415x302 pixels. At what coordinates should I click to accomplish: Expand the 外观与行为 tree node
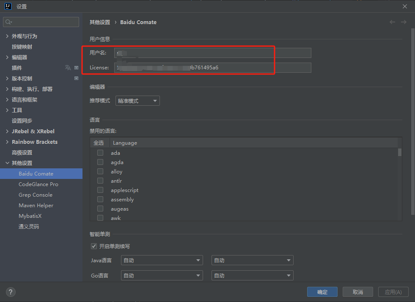click(x=7, y=36)
